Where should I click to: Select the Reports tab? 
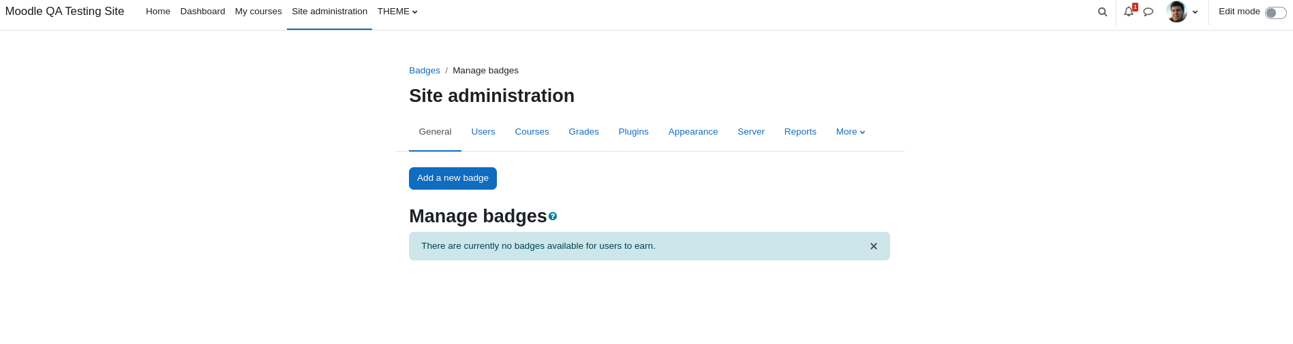(x=800, y=132)
